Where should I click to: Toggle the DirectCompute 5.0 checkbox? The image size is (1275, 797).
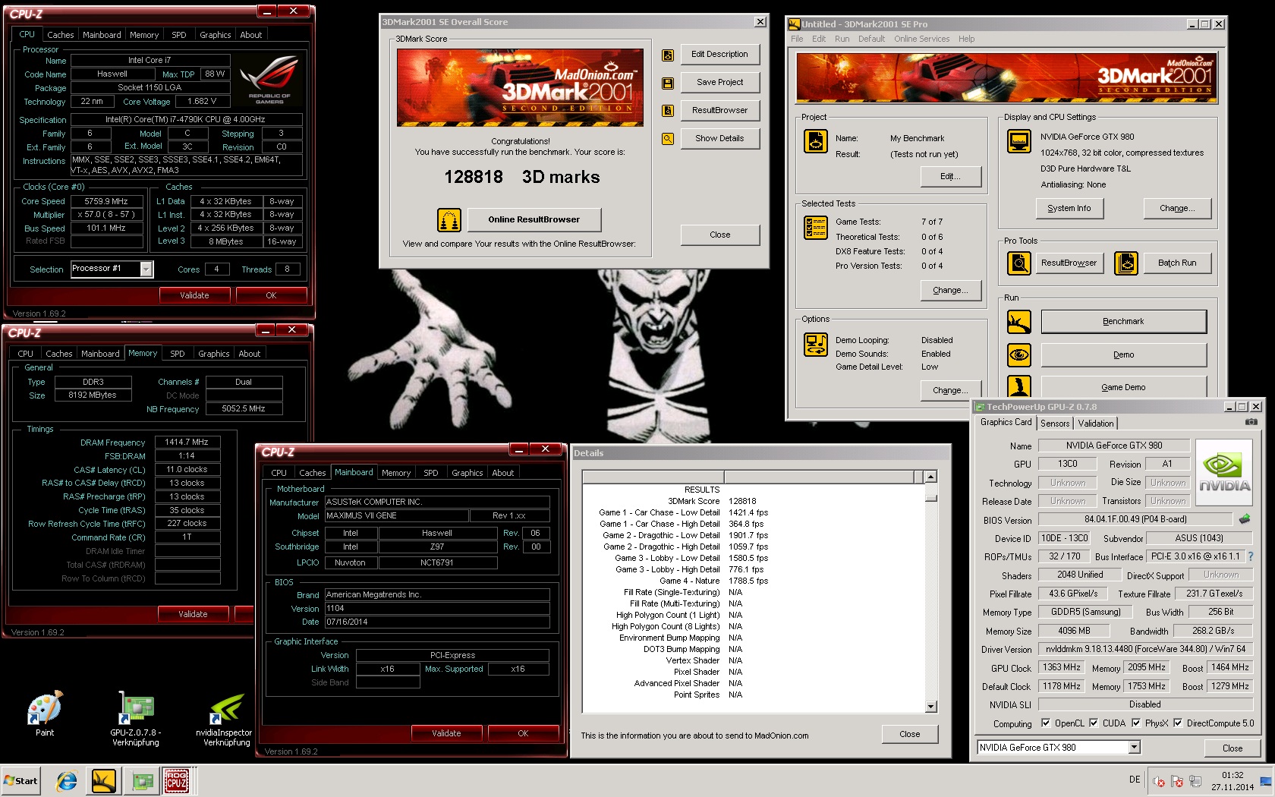coord(1177,723)
